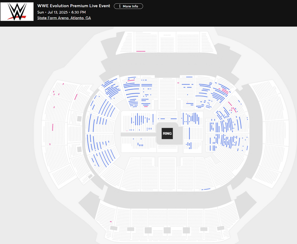Click leftmost gray platform square along bottom
Viewport: 297px width, 244px height.
113,228
